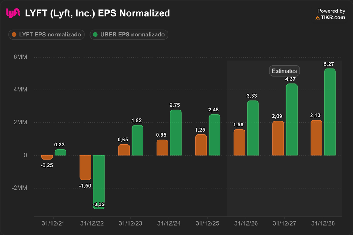Click the Powered by text
Screen dimensions: 353x235
tap(331, 11)
